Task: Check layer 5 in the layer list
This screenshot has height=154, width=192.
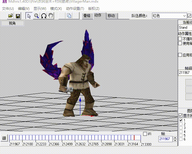Action: 181,135
